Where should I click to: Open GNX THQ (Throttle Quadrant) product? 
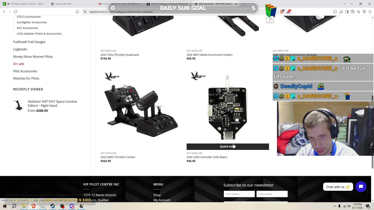(120, 55)
